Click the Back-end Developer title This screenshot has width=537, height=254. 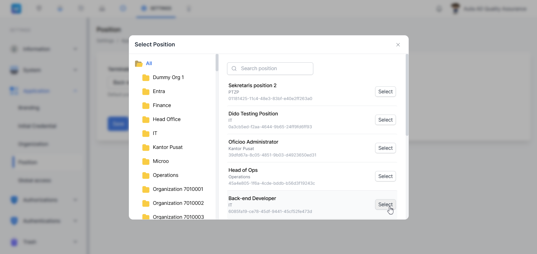(252, 198)
